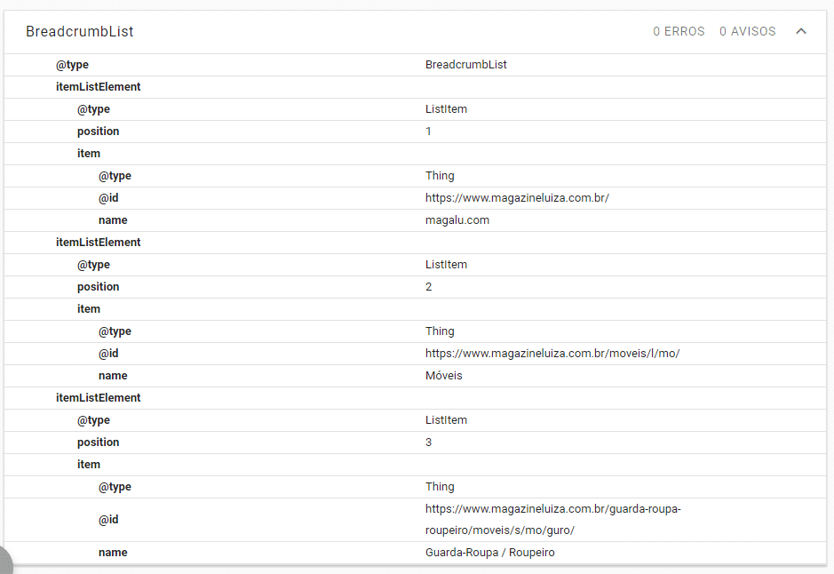
Task: Click the ListItem value above position 2
Action: pos(446,265)
